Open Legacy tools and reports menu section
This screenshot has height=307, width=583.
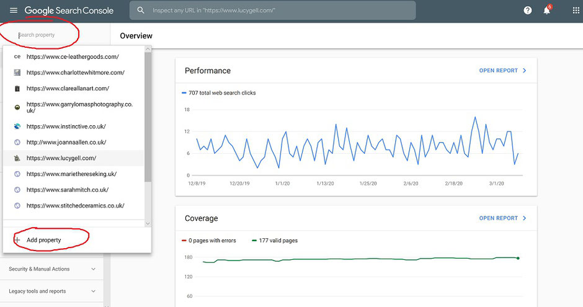[51, 291]
